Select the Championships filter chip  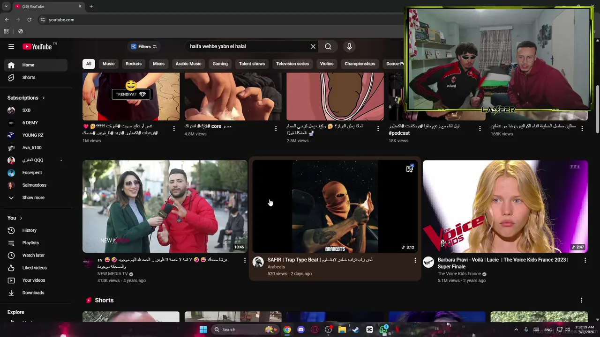360,64
